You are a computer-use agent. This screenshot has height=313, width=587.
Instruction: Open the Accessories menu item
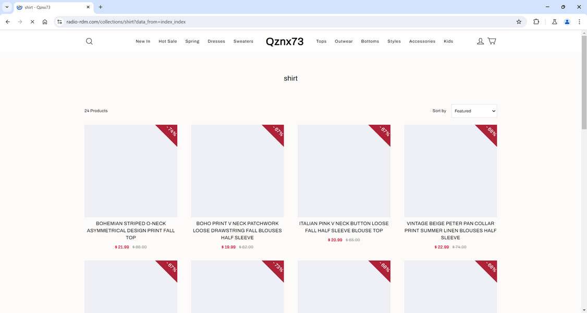pos(422,42)
